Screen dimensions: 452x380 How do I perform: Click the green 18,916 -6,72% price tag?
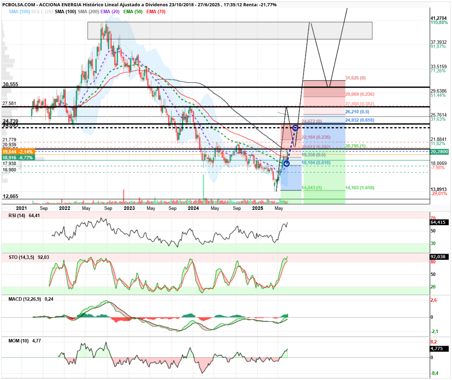(x=18, y=158)
